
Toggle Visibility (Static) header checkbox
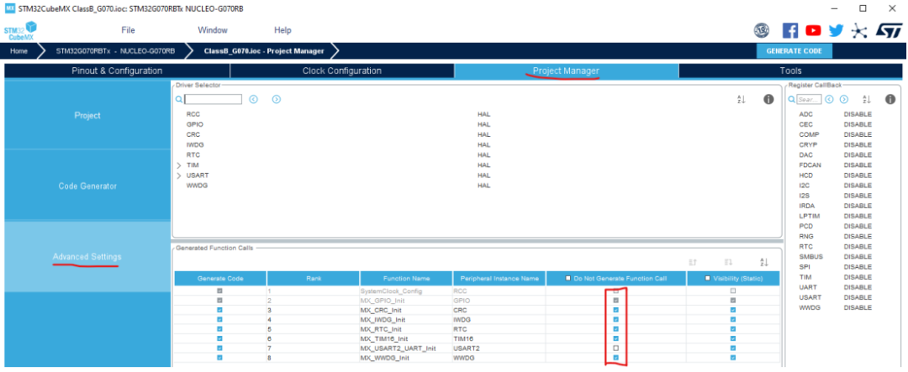708,278
